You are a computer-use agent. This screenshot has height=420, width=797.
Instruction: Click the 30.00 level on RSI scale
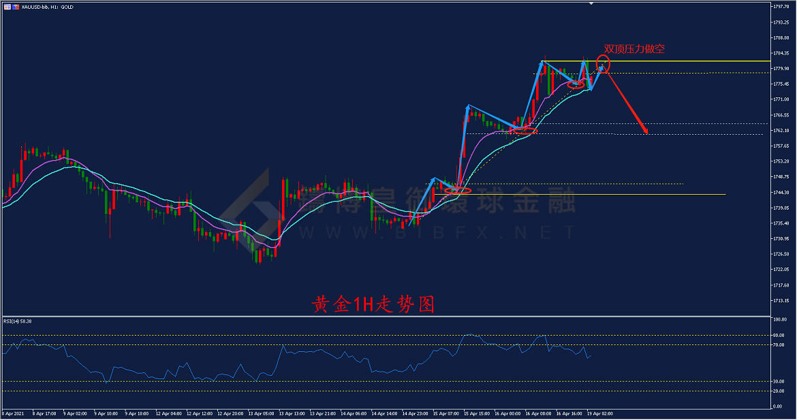[779, 381]
